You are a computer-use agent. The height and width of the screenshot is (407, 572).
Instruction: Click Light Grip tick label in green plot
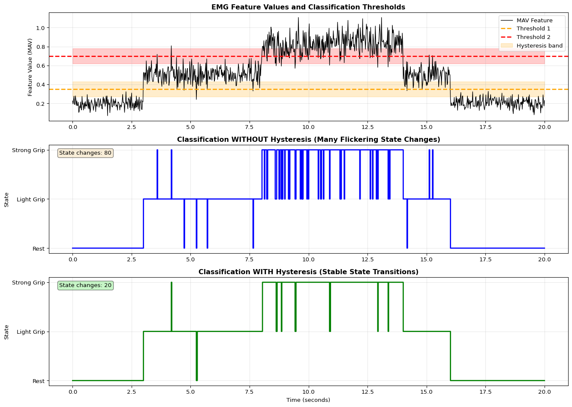point(31,332)
